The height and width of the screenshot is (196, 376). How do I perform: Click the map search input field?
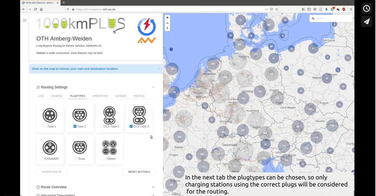331,19
